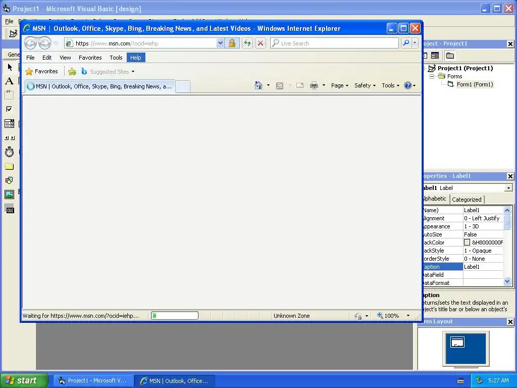Viewport: 517px width, 388px height.
Task: Select Form1 (Form1) in Project tree
Action: click(475, 84)
